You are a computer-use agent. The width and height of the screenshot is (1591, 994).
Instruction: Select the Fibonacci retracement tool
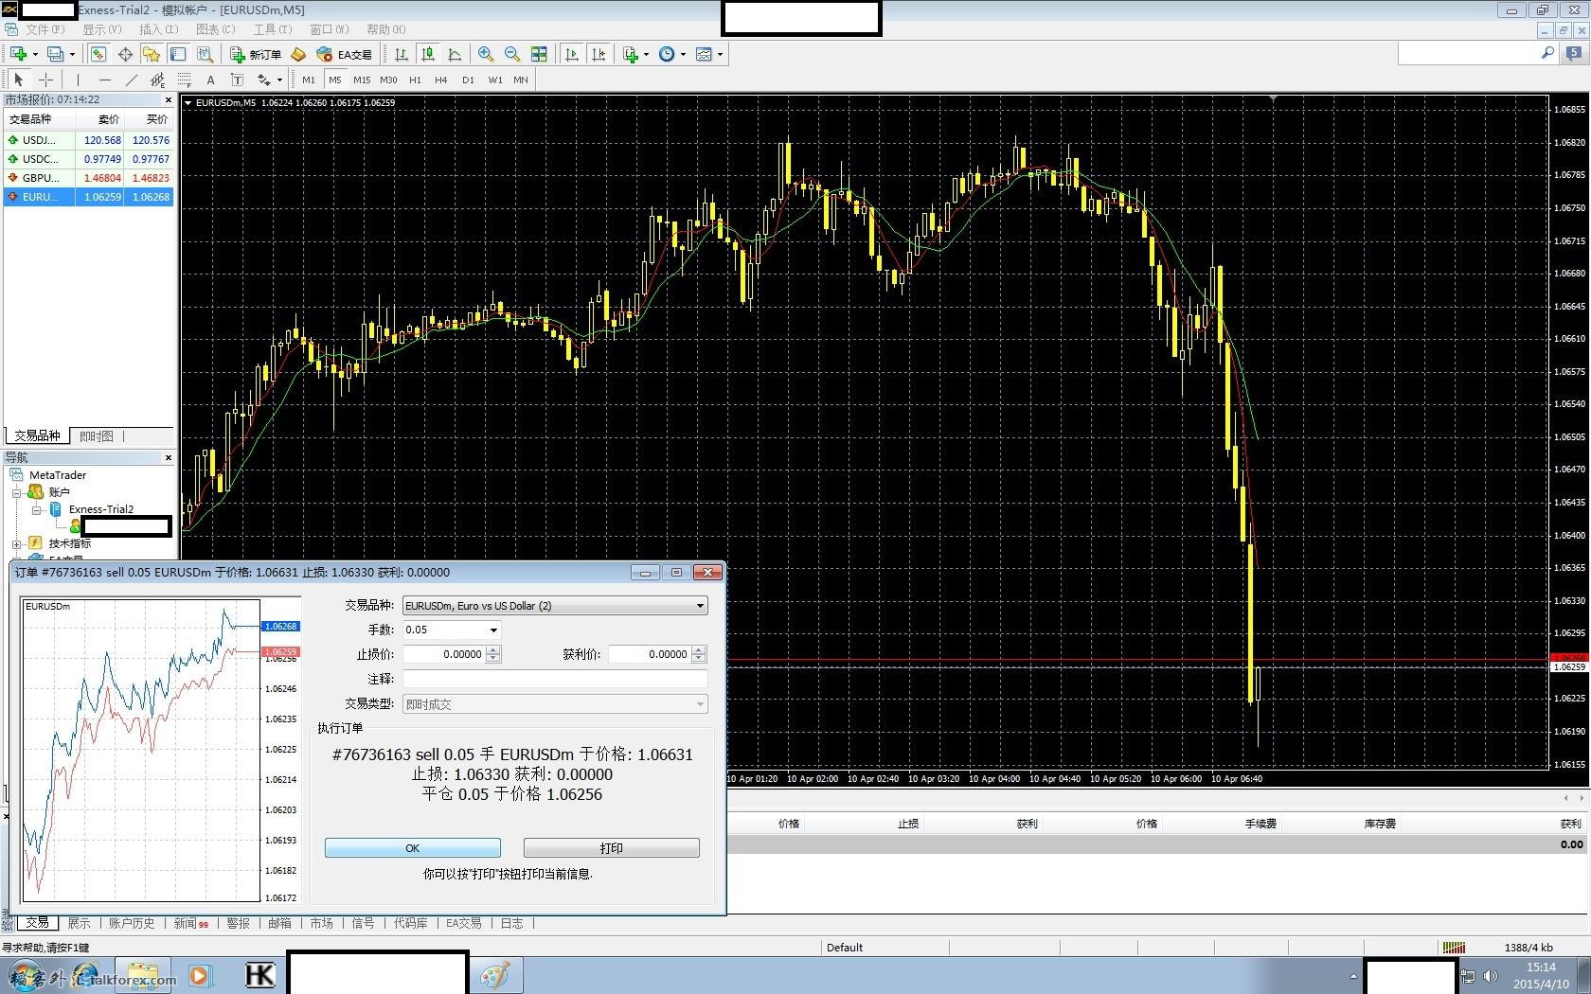[x=184, y=80]
